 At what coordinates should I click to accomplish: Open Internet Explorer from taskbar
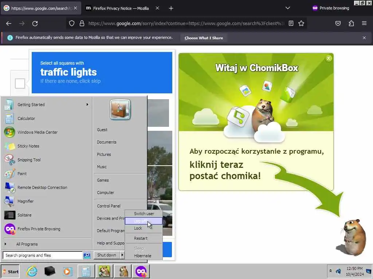pyautogui.click(x=32, y=271)
